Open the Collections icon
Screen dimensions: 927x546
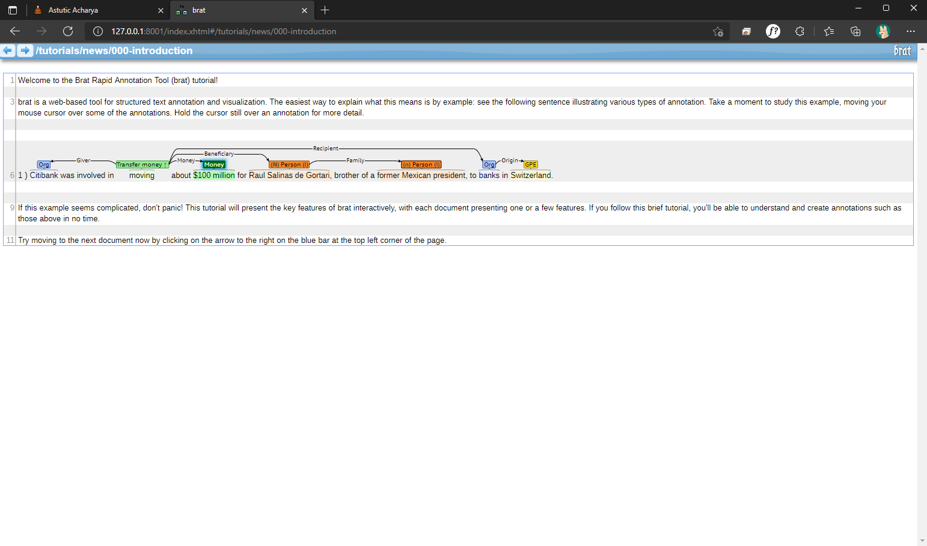coord(855,31)
